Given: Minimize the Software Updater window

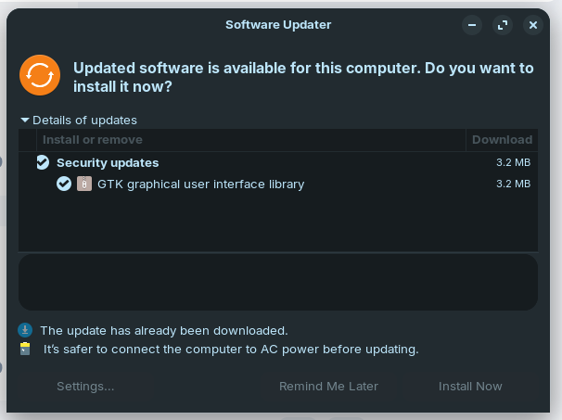Looking at the screenshot, I should click(472, 25).
